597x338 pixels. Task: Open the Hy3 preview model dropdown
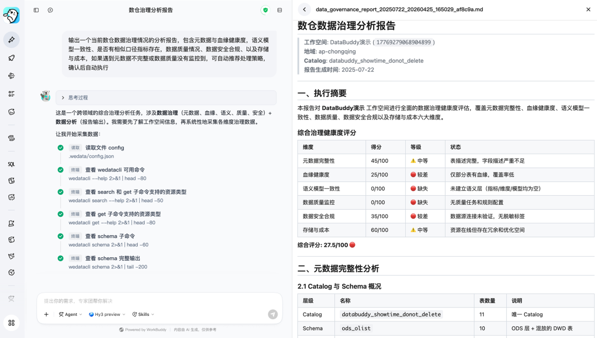pos(107,314)
